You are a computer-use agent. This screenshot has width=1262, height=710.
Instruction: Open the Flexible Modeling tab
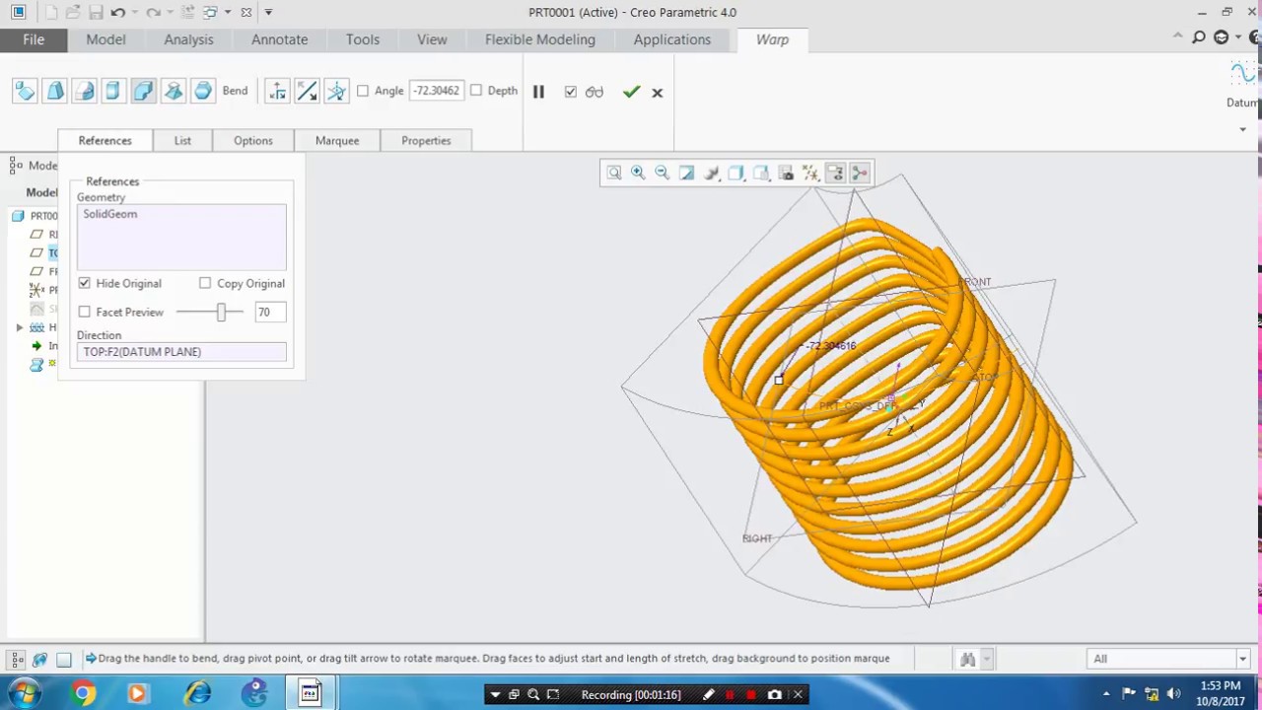click(540, 39)
